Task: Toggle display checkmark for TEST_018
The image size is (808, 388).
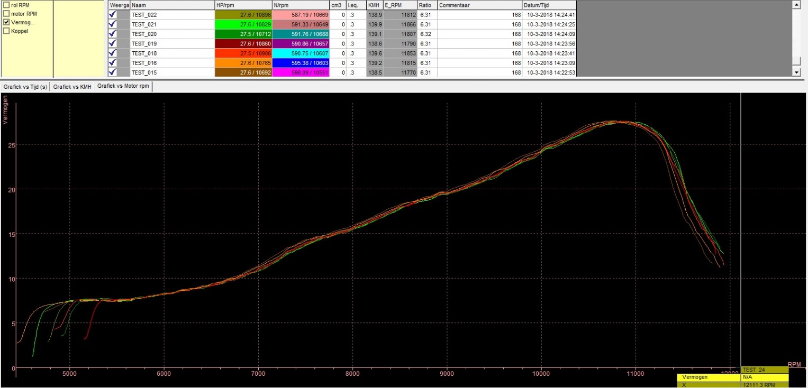Action: [x=113, y=53]
